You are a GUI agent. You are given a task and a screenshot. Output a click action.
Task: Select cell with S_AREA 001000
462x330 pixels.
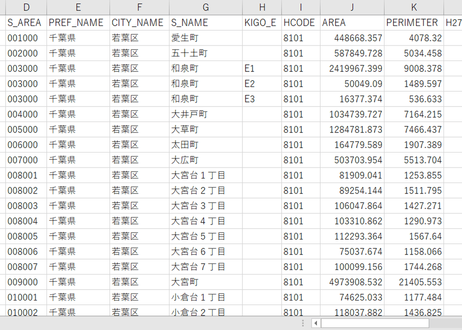(26, 38)
